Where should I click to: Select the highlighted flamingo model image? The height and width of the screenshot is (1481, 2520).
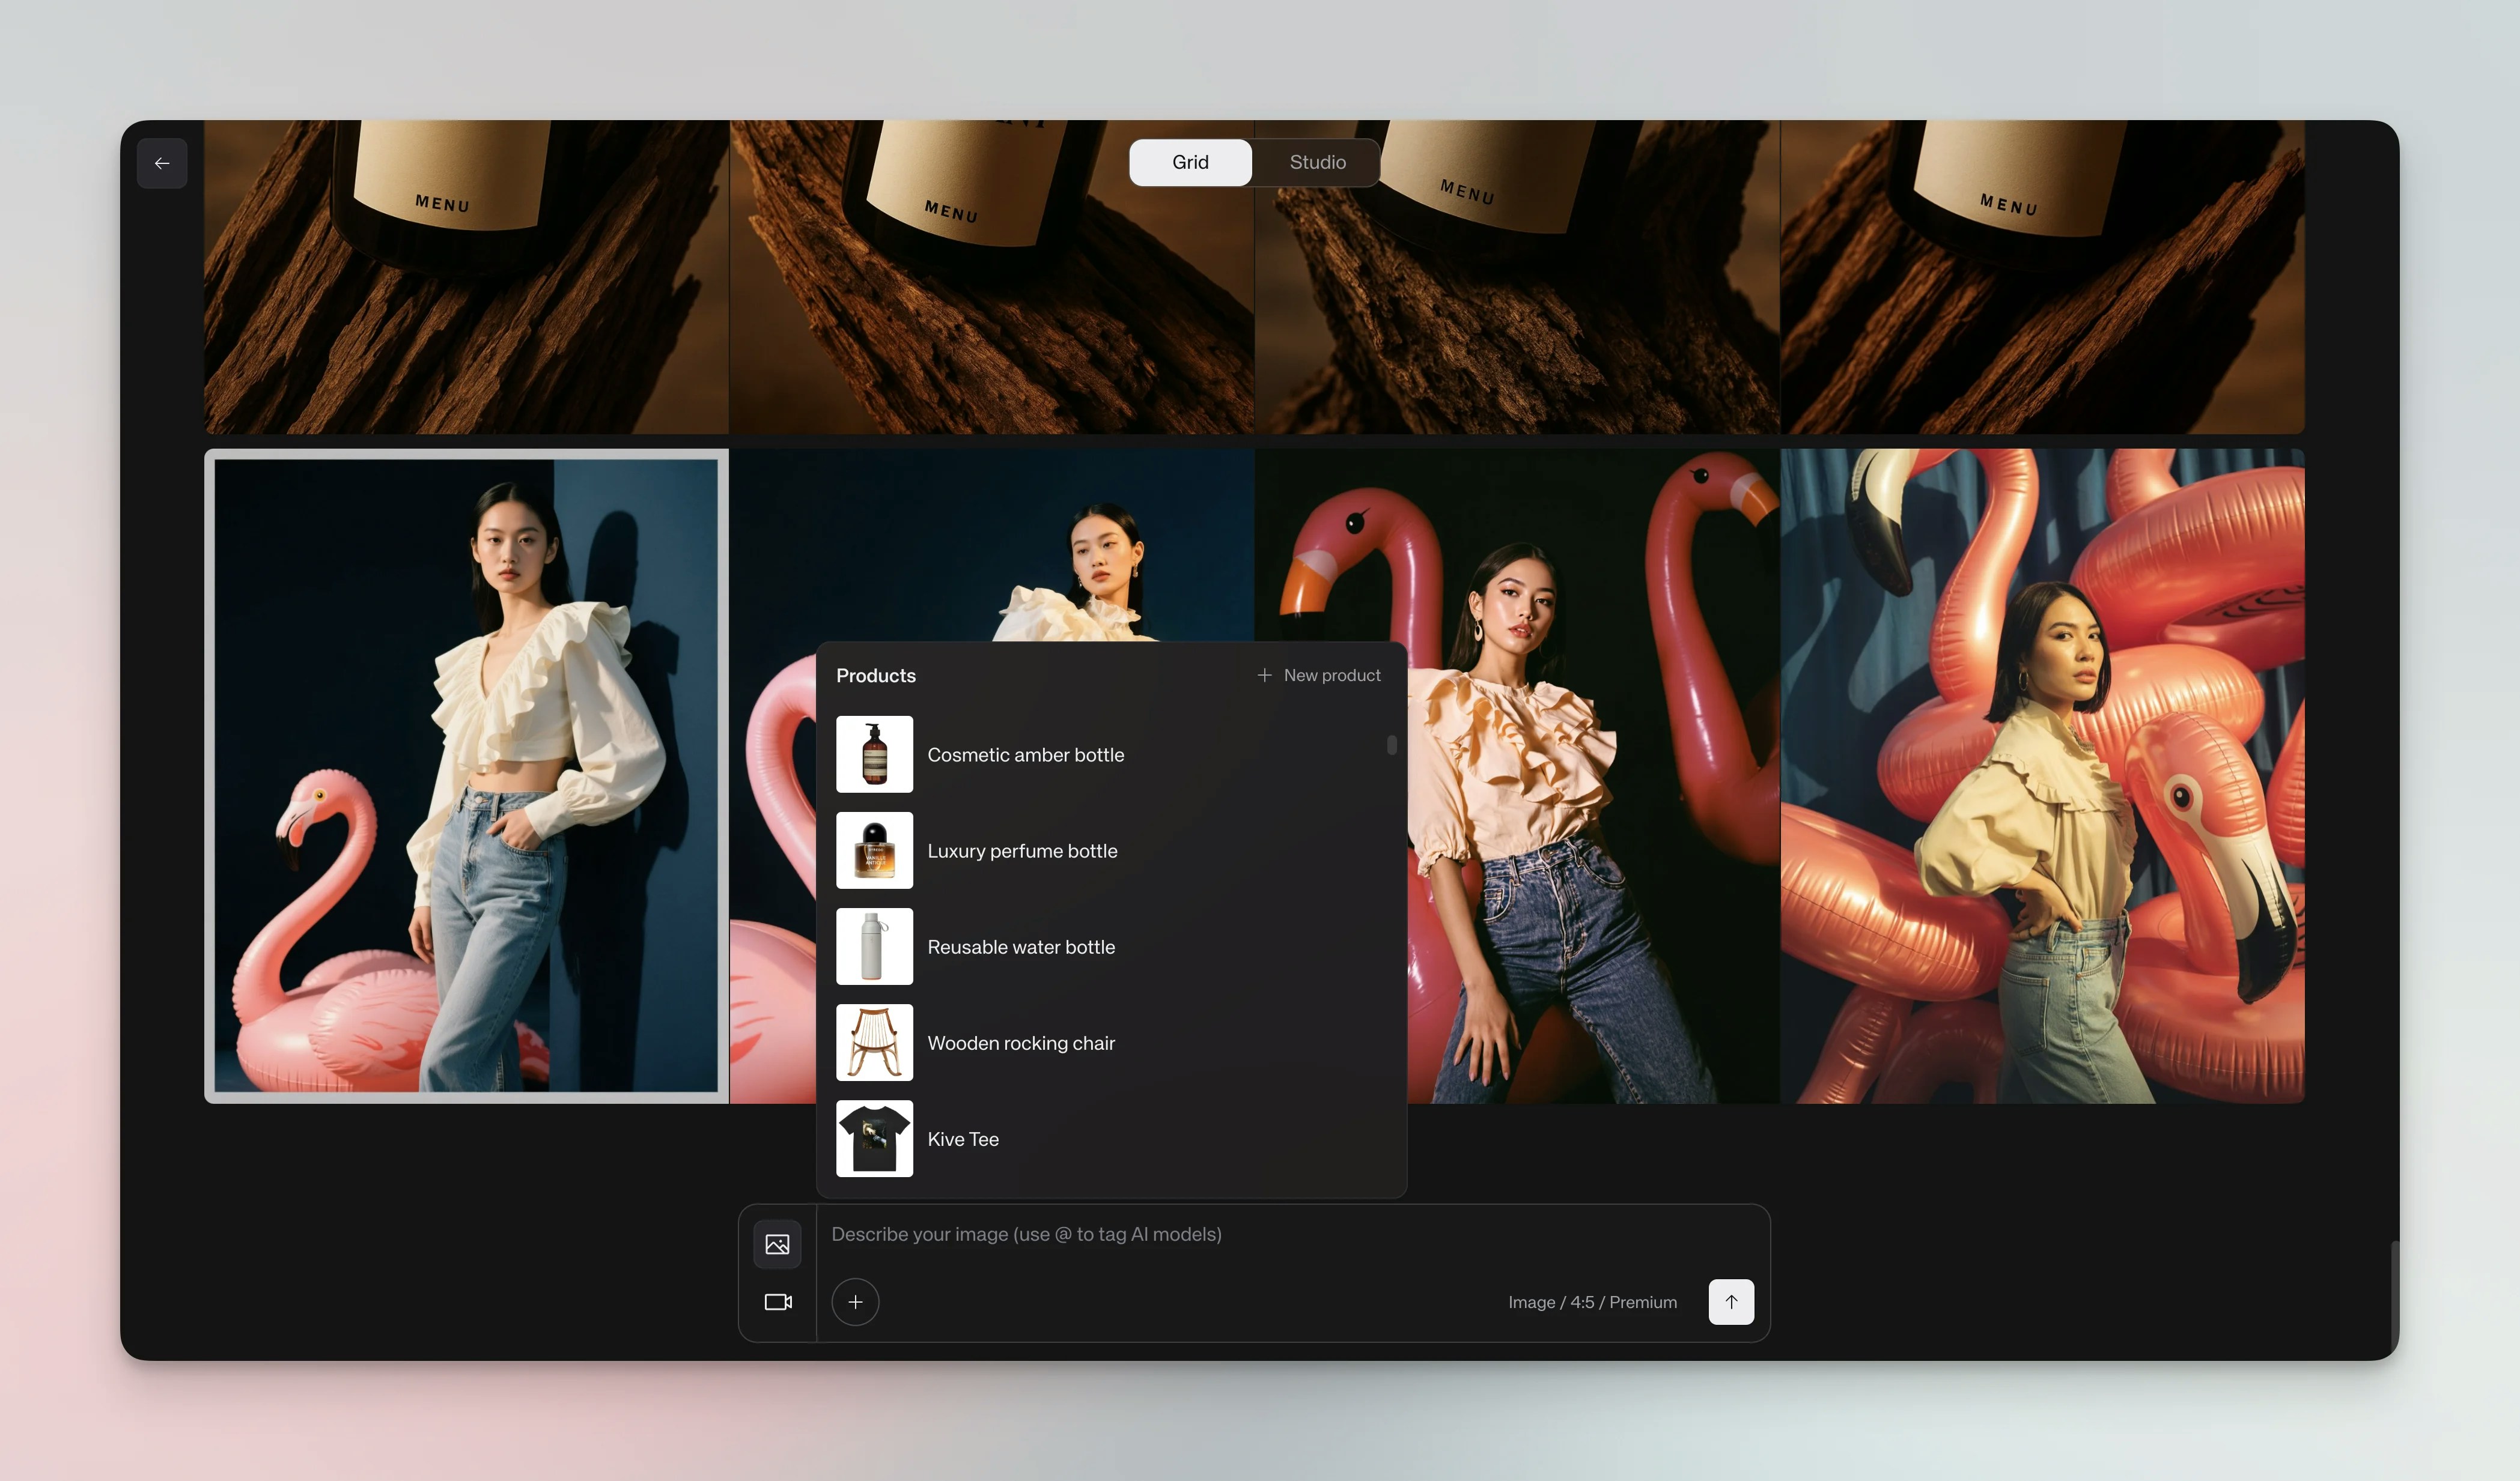tap(466, 775)
